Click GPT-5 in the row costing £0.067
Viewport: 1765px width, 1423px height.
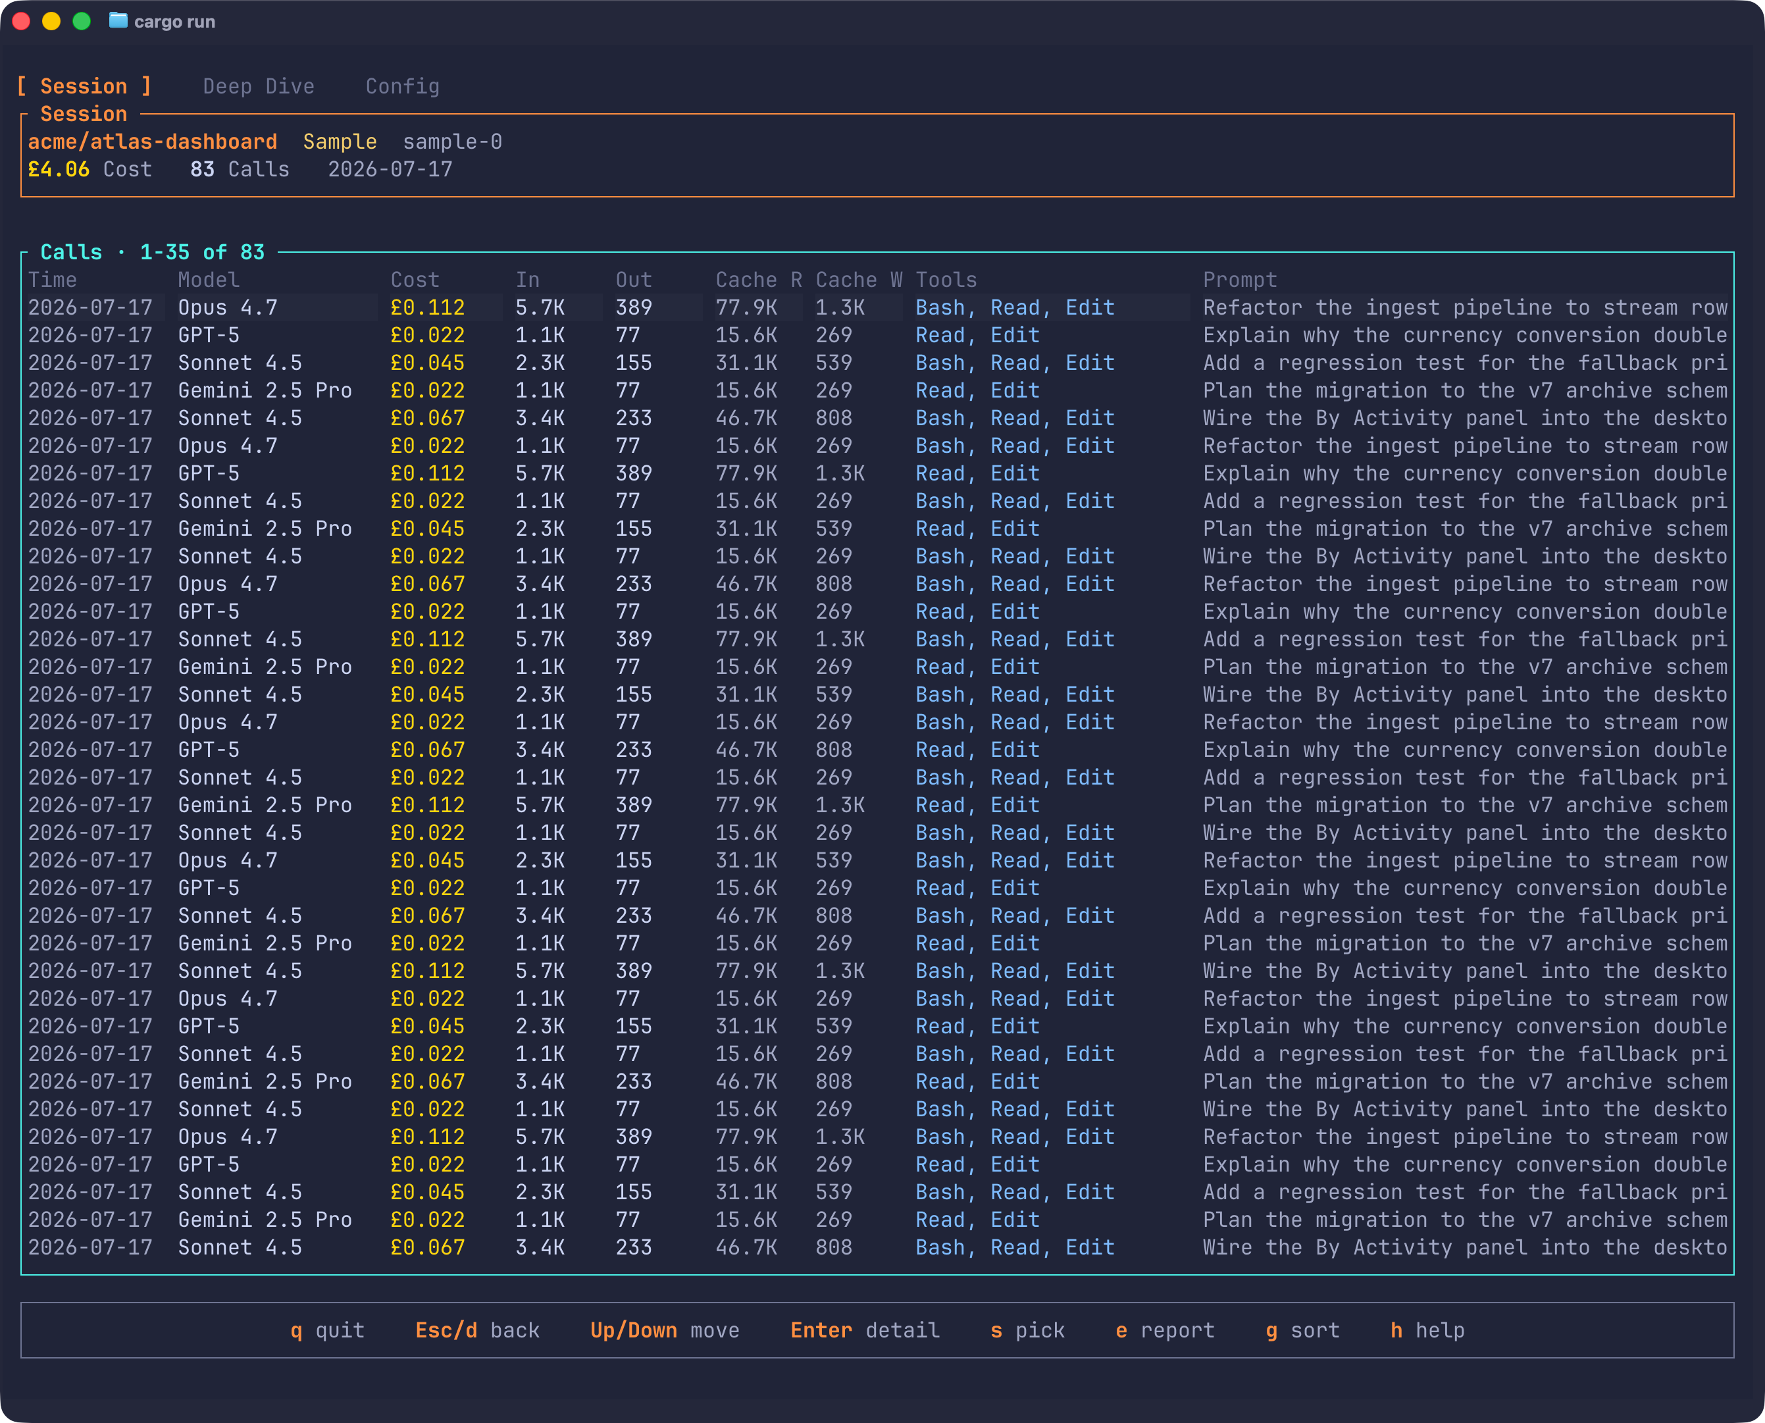click(x=209, y=749)
